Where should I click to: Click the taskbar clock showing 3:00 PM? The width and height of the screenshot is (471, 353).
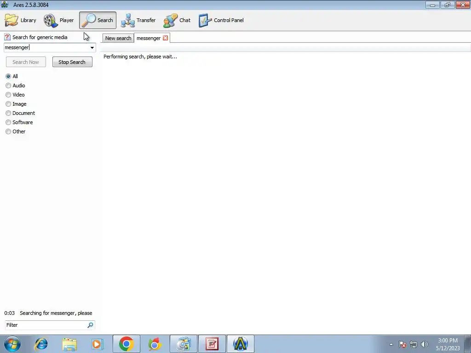(448, 344)
